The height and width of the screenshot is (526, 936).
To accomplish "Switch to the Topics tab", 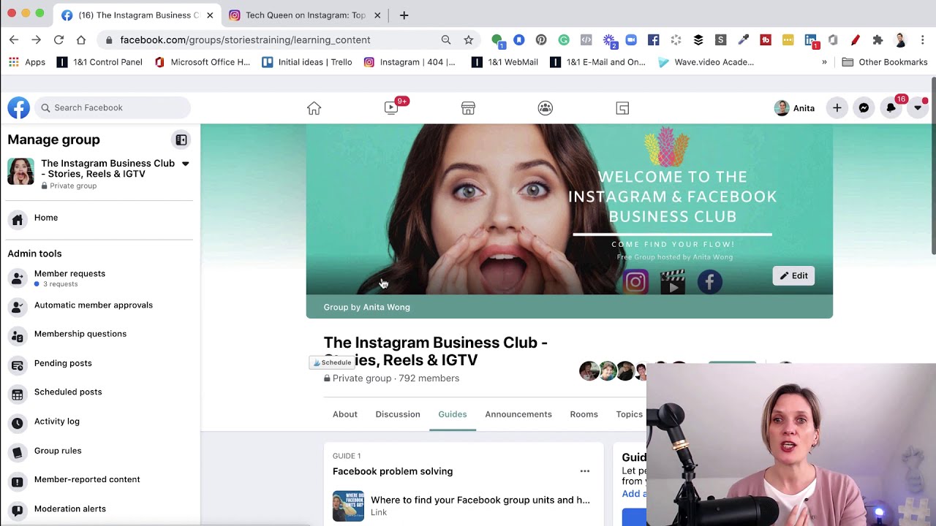I will click(629, 414).
